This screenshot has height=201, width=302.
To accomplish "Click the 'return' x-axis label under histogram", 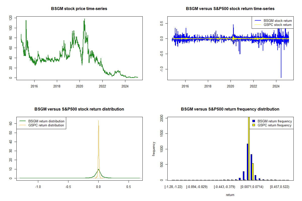I will point(230,195).
